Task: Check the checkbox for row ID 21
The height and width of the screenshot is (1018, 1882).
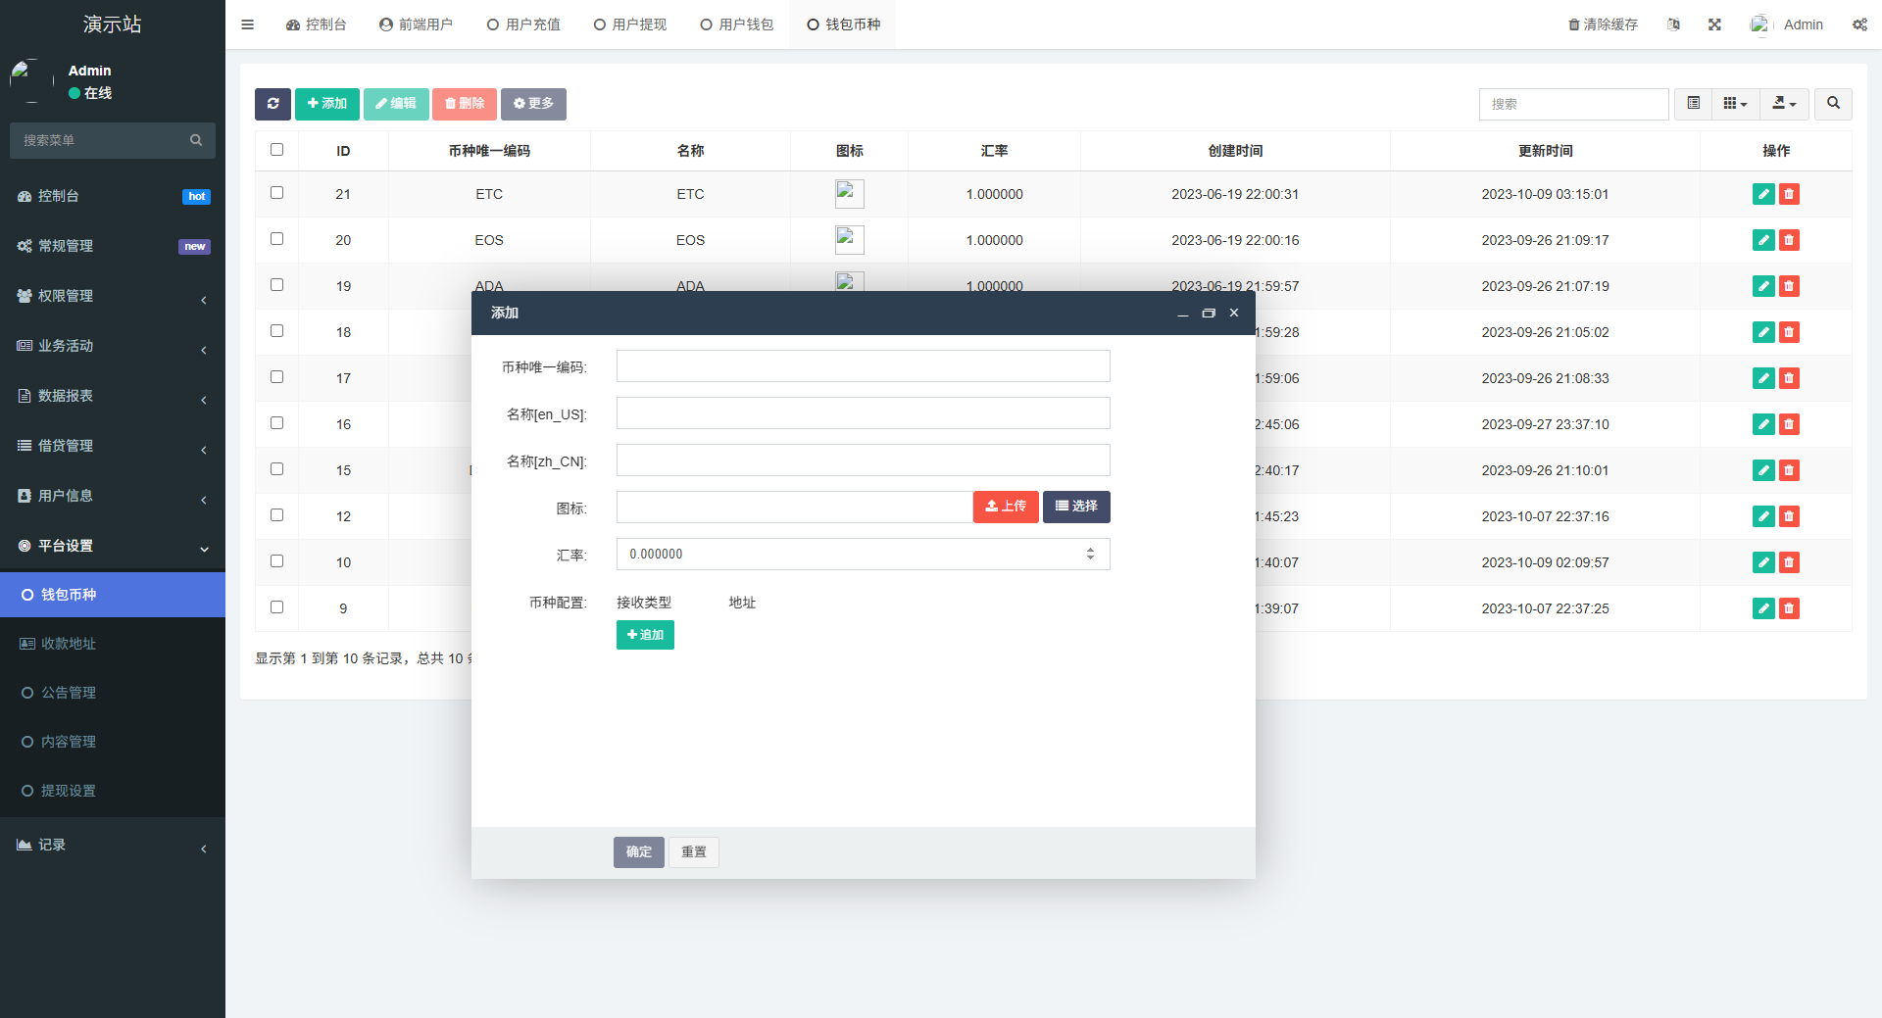Action: click(x=276, y=193)
